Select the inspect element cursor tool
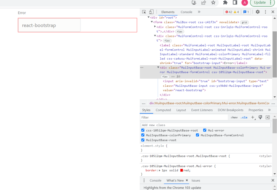The image size is (277, 190). tap(144, 12)
